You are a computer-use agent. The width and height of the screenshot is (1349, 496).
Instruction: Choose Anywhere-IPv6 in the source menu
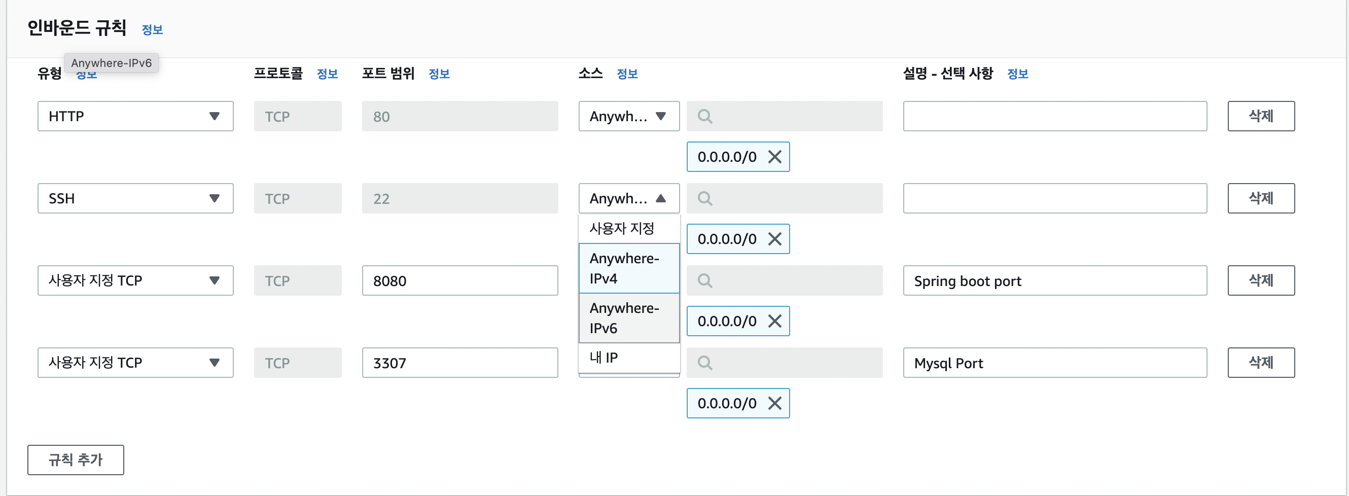coord(628,318)
